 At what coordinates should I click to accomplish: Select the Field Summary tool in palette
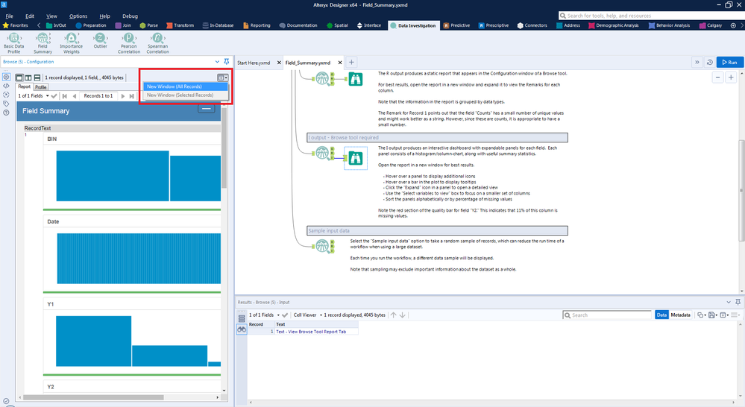click(43, 42)
